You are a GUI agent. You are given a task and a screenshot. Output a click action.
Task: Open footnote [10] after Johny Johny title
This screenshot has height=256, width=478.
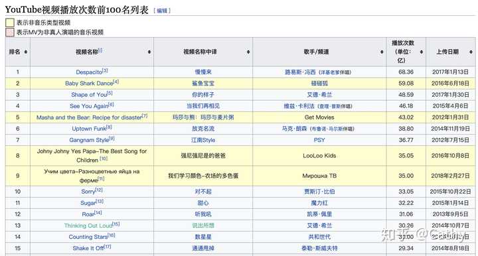(104, 159)
